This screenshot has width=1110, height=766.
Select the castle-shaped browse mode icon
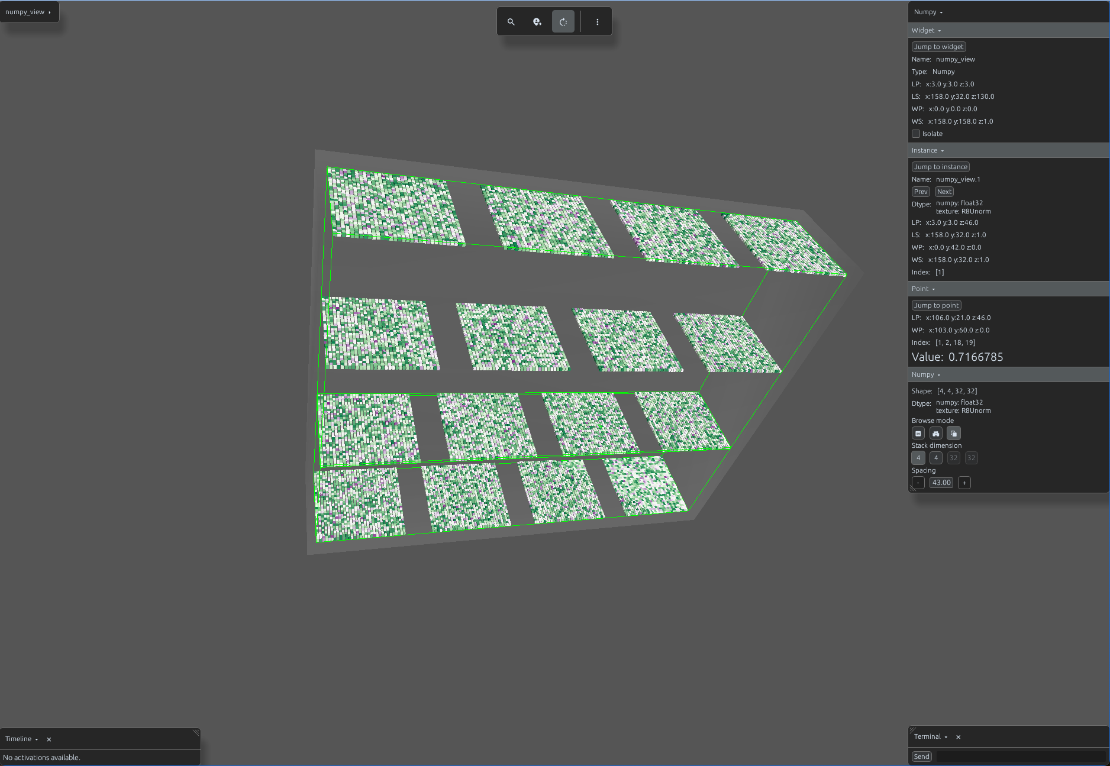coord(936,434)
